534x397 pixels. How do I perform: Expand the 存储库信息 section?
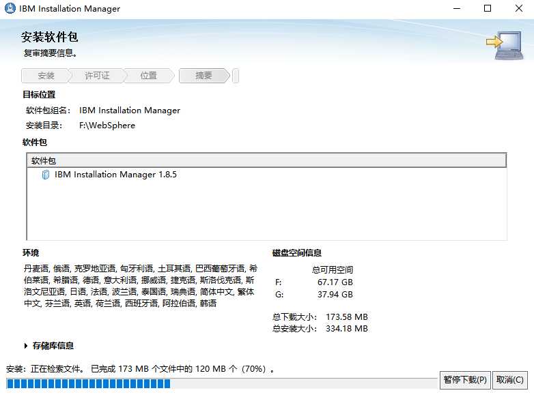click(x=26, y=346)
